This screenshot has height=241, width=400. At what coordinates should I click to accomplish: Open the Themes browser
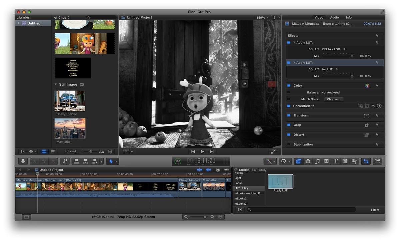point(354,161)
